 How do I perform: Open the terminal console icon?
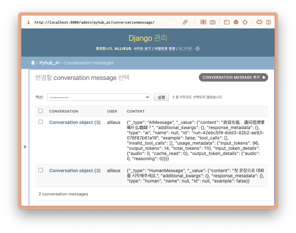[227, 22]
